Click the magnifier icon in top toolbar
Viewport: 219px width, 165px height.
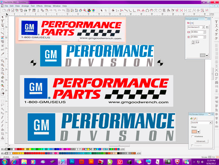tap(85, 10)
